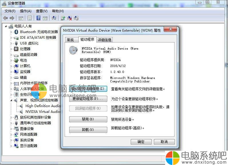Click the Back arrow toolbar icon

click(5, 18)
